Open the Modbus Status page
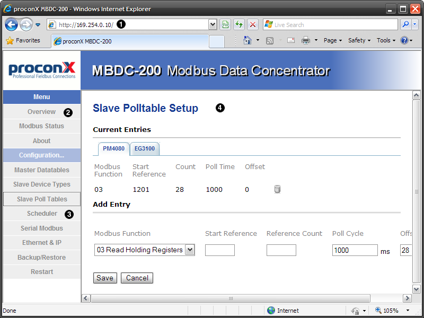The image size is (424, 318). 42,126
